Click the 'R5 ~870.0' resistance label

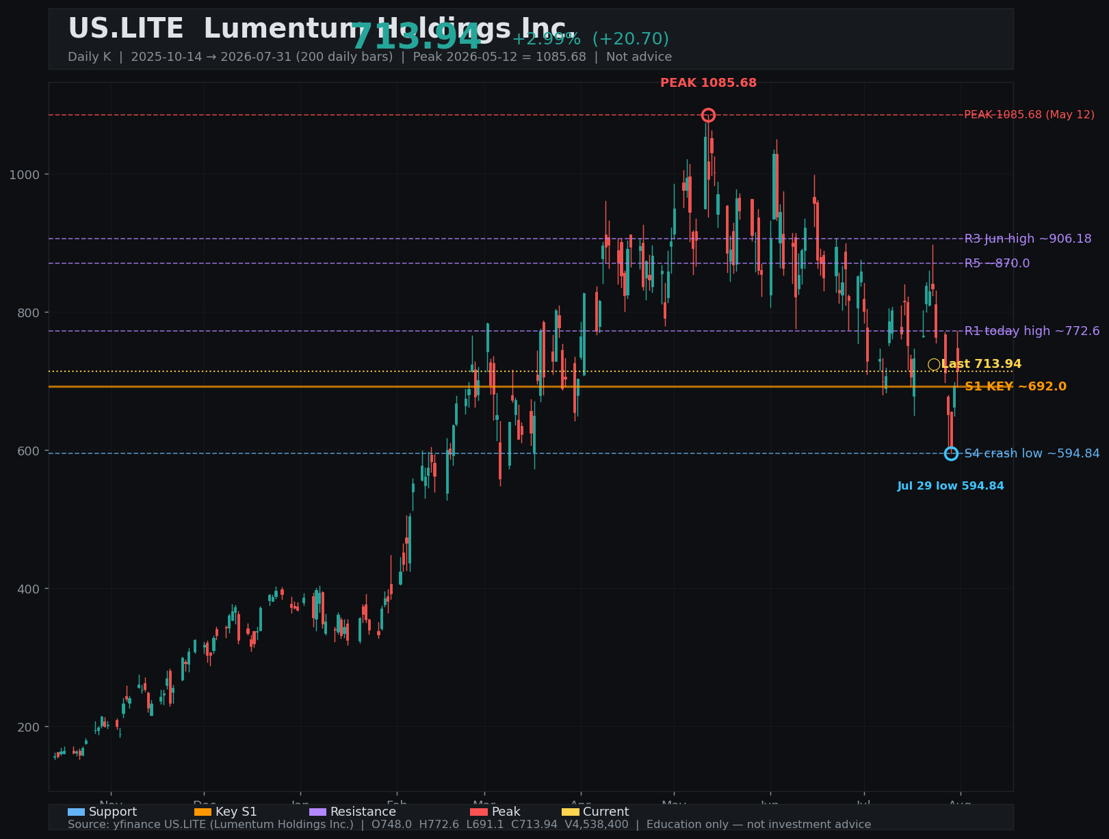pyautogui.click(x=997, y=263)
